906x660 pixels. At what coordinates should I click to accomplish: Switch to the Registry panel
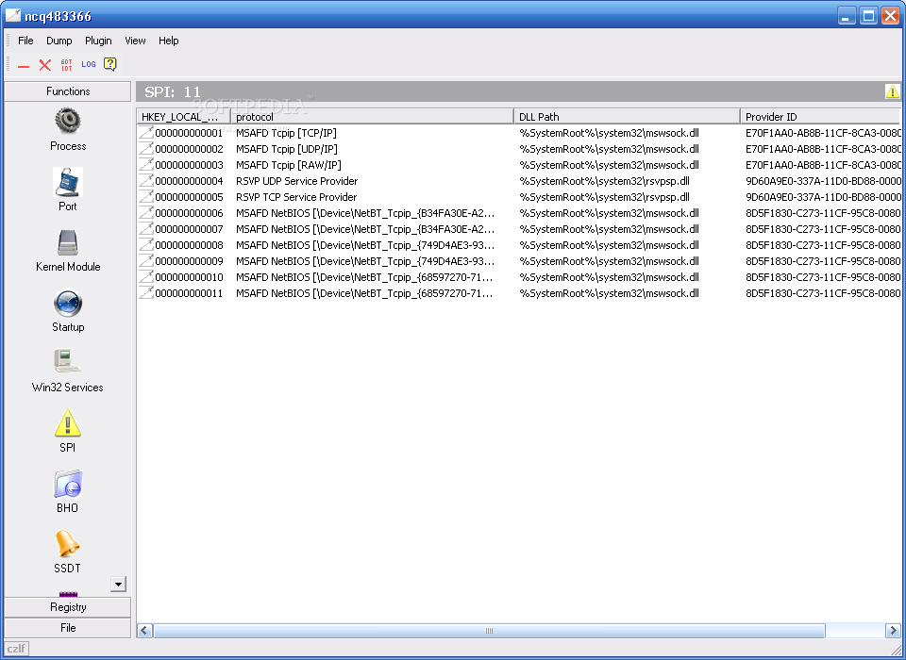[68, 607]
